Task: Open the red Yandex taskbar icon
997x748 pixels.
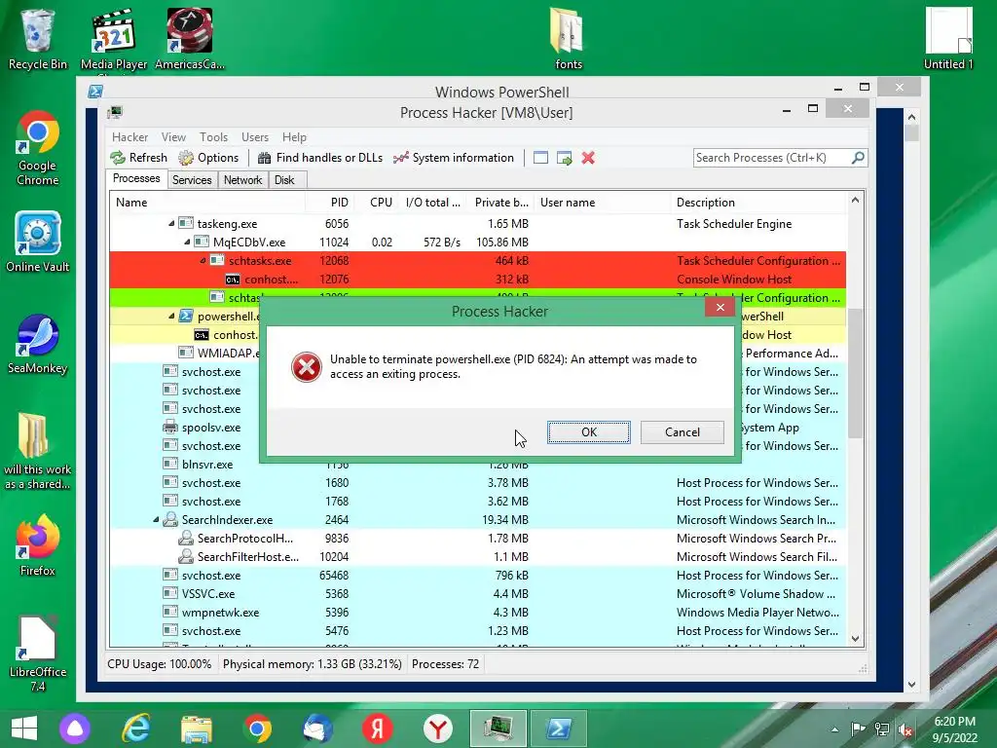Action: (378, 729)
